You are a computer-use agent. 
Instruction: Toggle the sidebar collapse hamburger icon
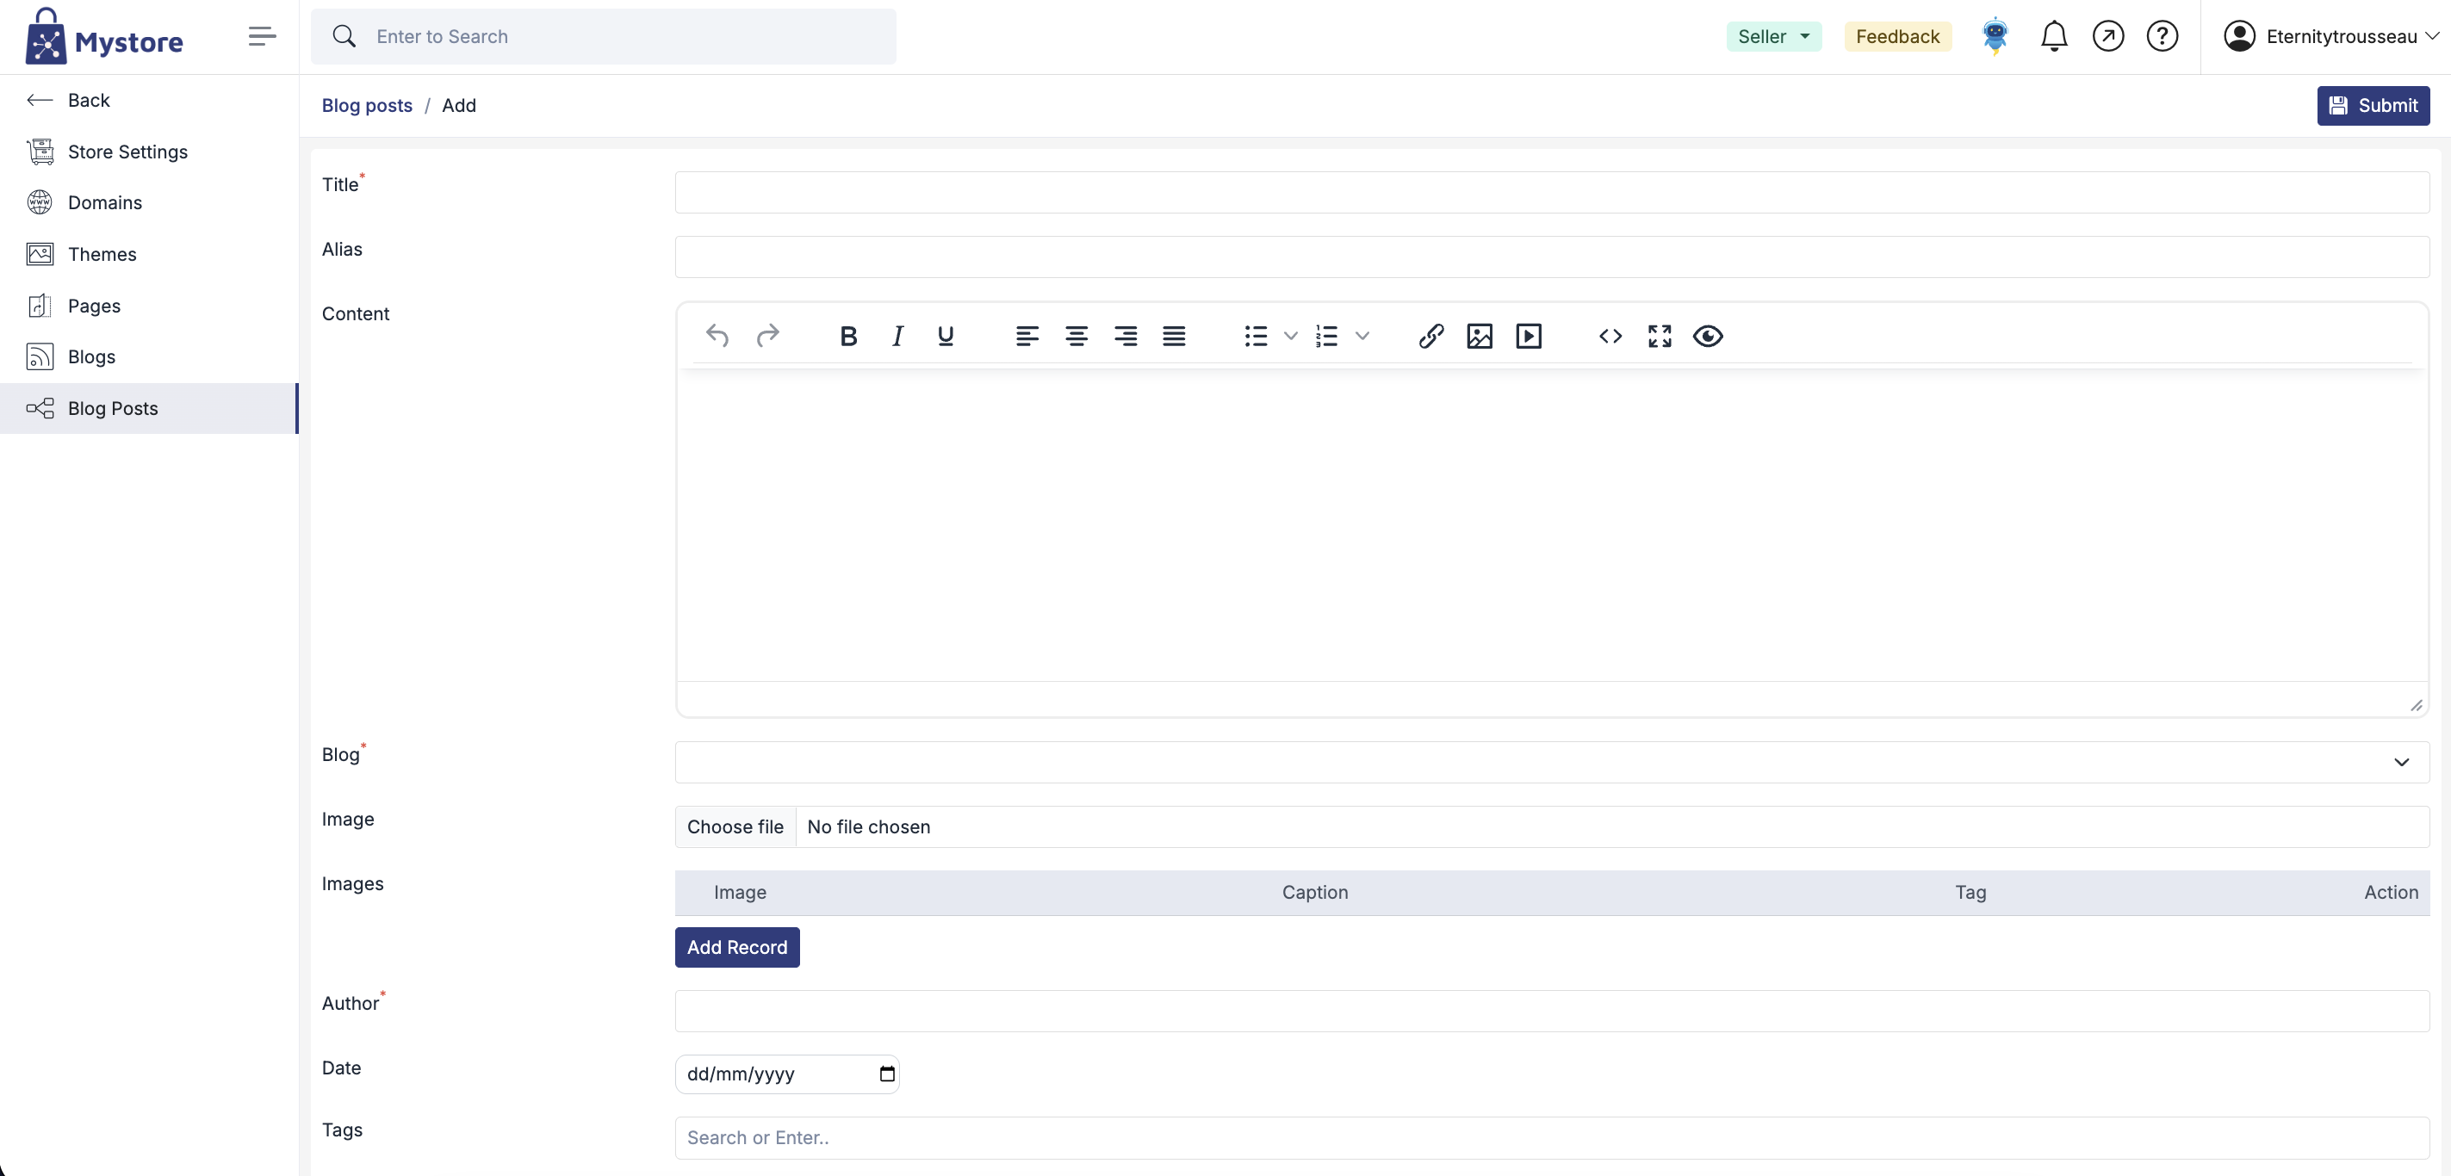pyautogui.click(x=262, y=36)
